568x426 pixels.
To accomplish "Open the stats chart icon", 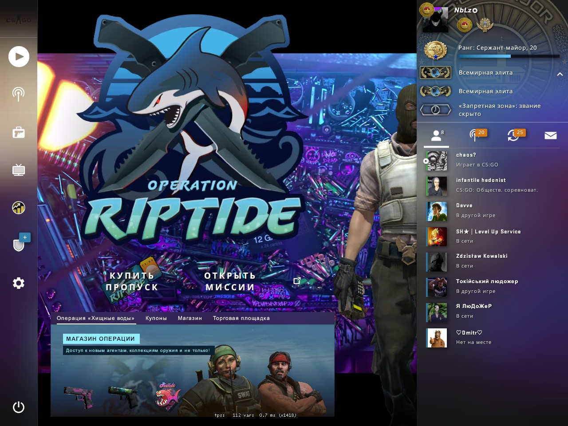I will coord(19,208).
